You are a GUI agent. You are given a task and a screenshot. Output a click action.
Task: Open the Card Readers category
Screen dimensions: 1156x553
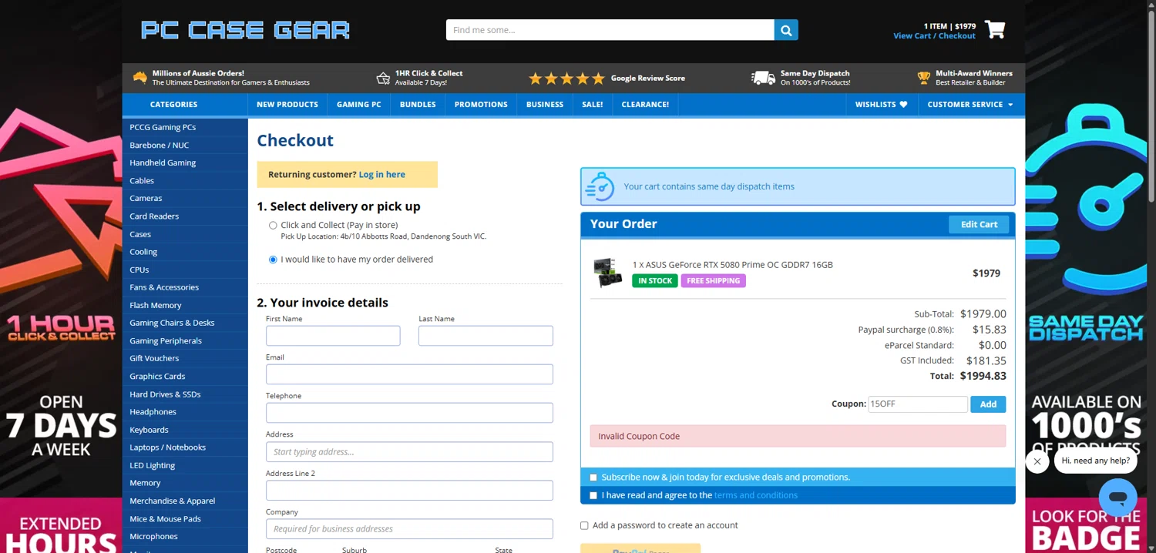pos(185,216)
